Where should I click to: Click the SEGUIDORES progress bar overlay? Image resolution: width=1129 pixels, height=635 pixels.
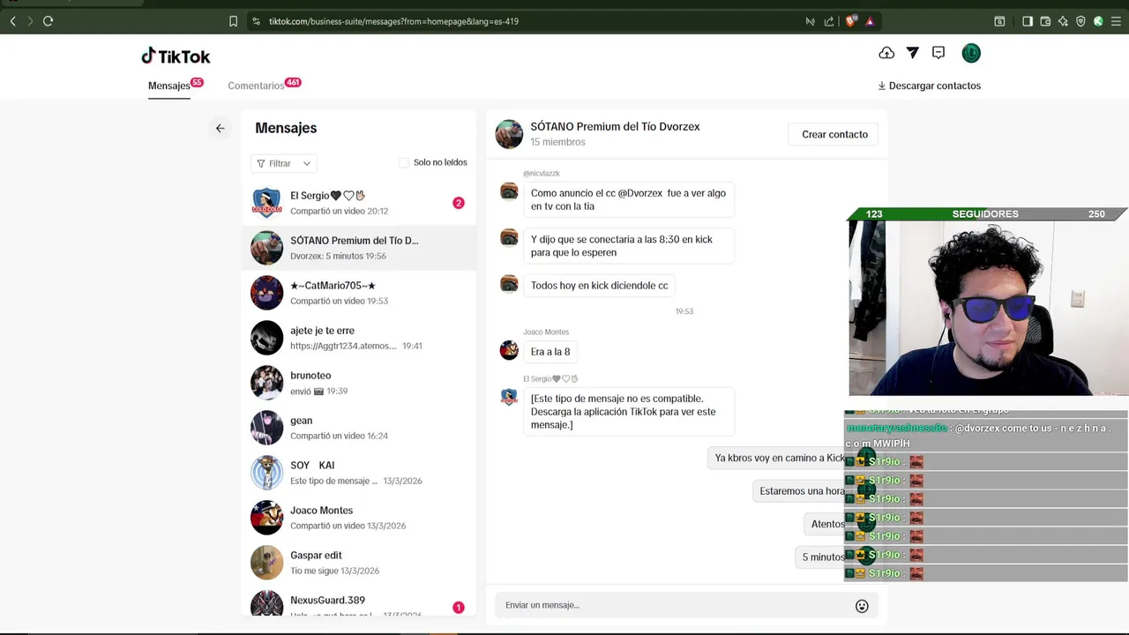pos(986,214)
